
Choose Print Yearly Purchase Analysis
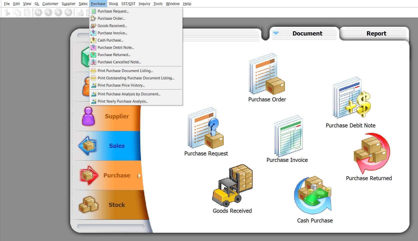tap(122, 101)
